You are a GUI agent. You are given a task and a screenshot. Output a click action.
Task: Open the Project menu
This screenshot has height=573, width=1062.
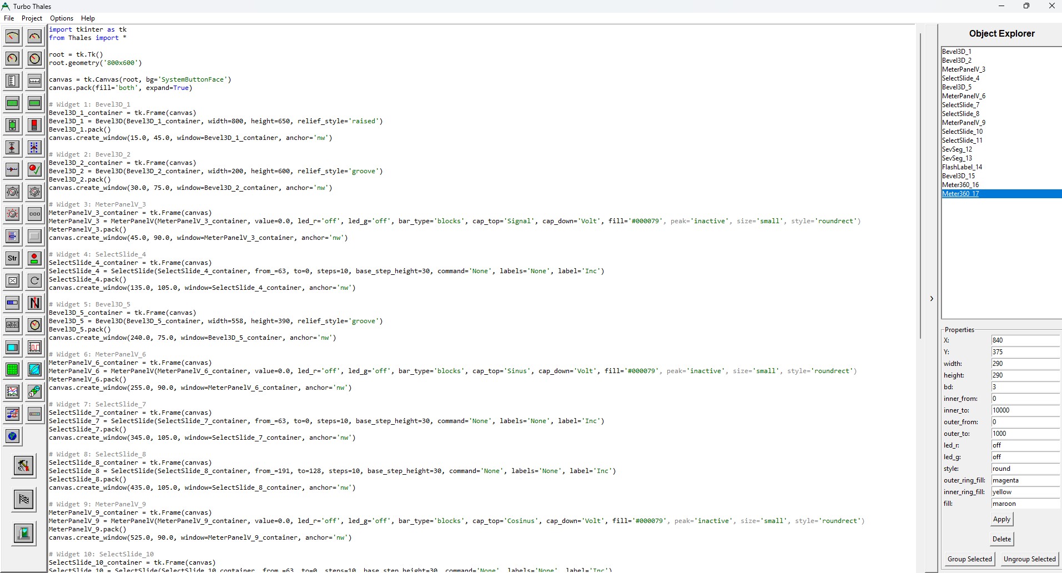[x=32, y=18]
